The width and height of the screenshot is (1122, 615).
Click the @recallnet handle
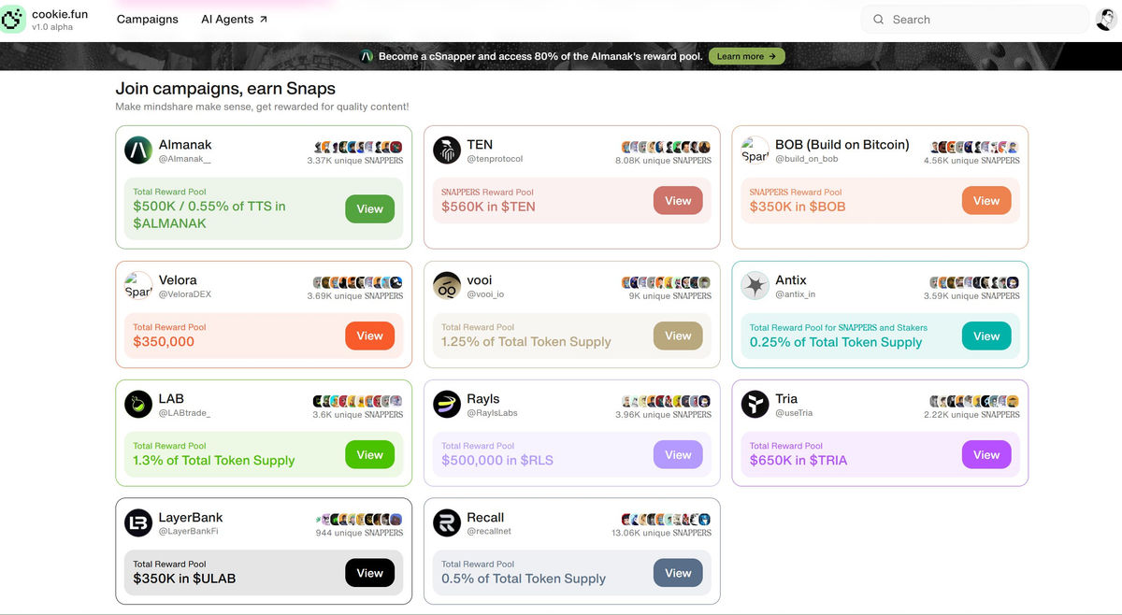[489, 532]
